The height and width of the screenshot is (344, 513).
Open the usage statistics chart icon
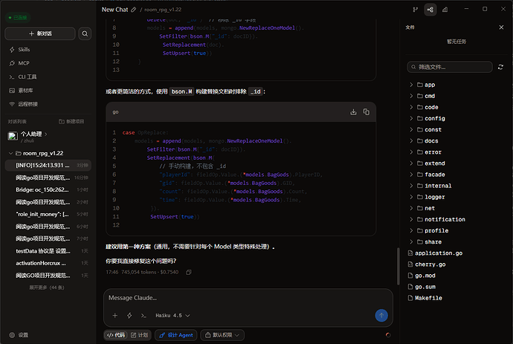pyautogui.click(x=445, y=10)
